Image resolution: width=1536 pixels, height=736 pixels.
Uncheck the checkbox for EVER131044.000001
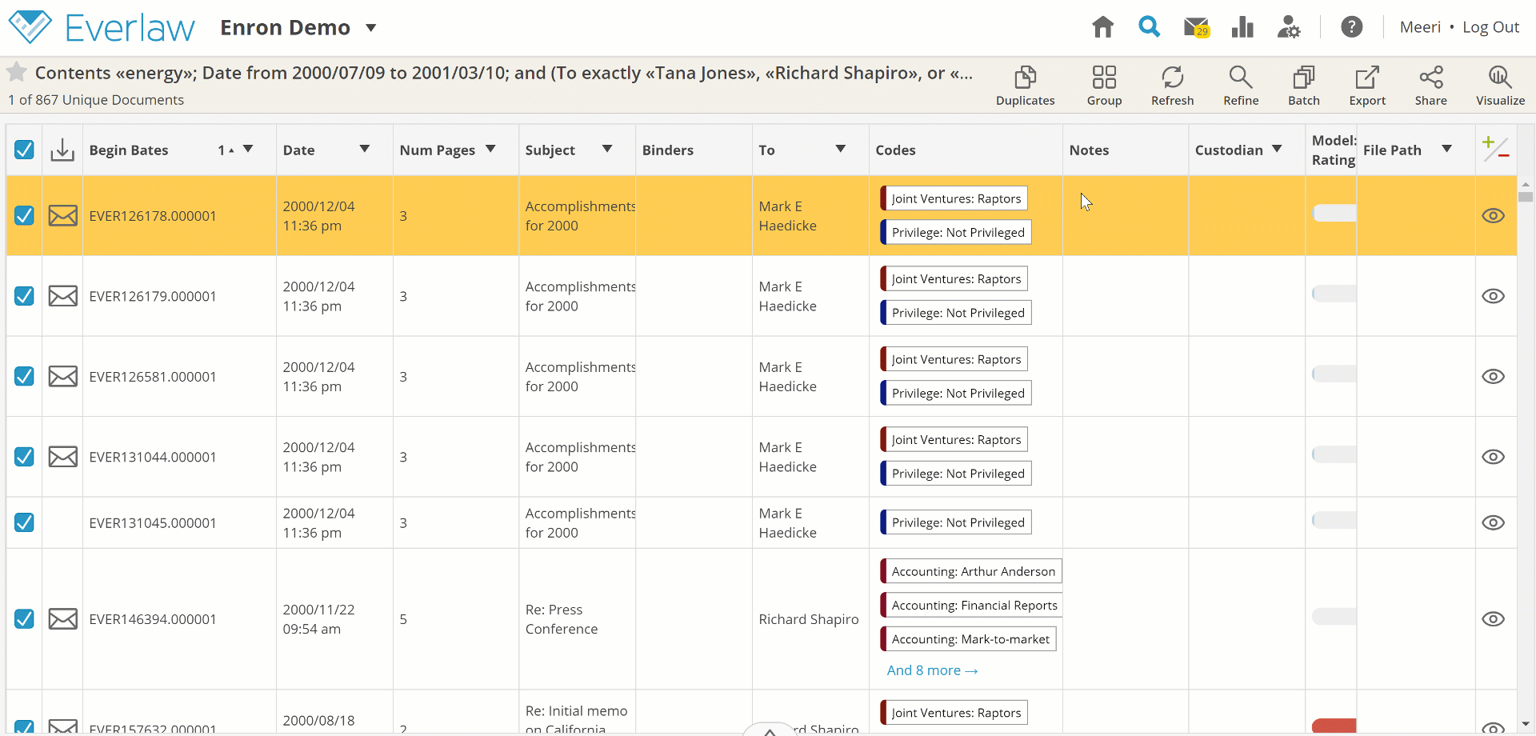(x=24, y=457)
